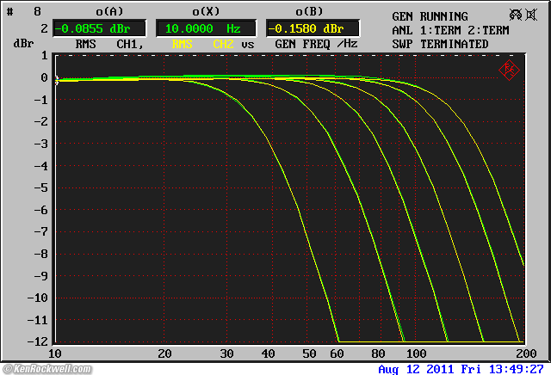Click the yellow CH2 trace label
Screen dimensions: 551x375
223,44
